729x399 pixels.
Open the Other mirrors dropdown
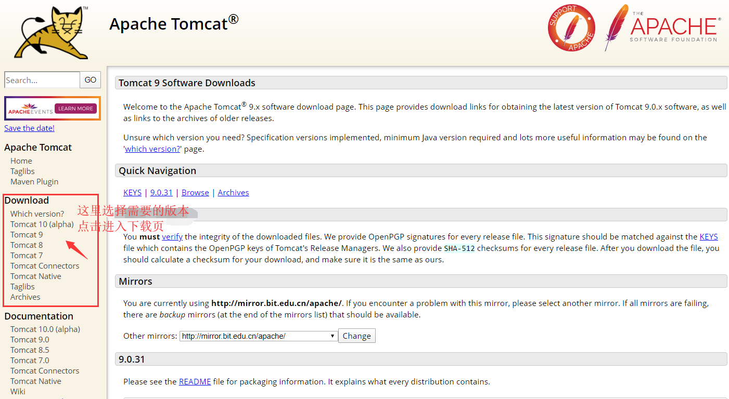(259, 336)
